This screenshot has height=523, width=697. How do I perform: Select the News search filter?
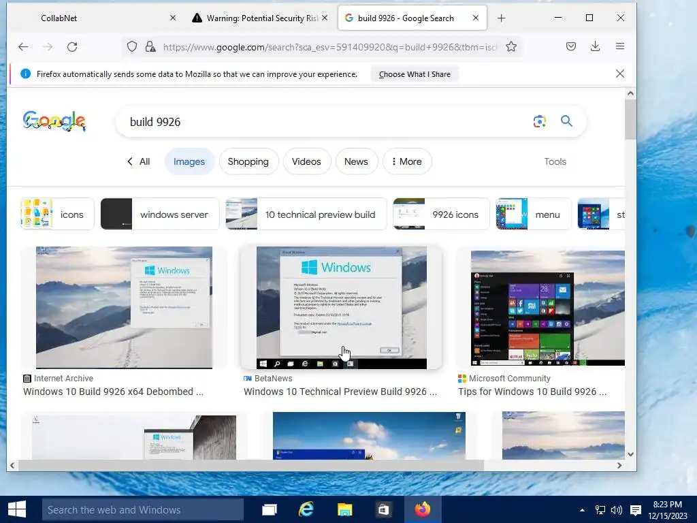356,161
